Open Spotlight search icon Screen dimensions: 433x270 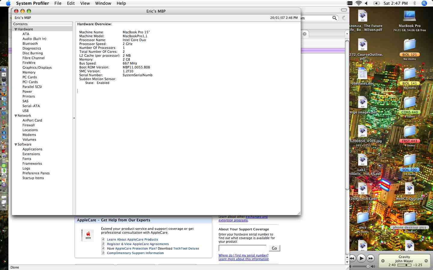424,3
